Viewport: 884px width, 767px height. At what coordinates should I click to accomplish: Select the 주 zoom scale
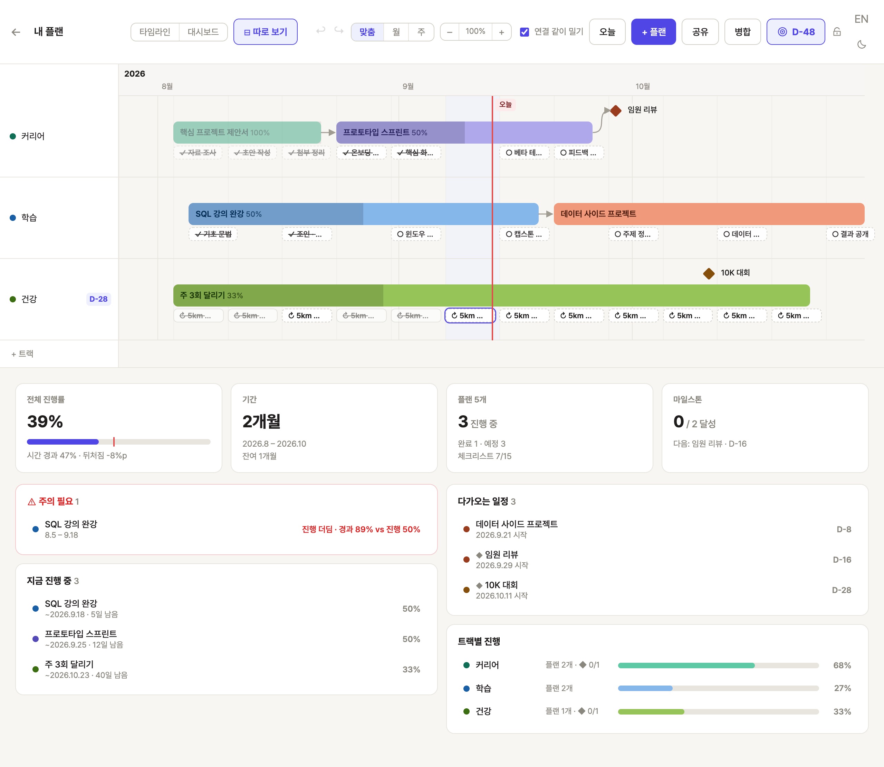coord(421,32)
